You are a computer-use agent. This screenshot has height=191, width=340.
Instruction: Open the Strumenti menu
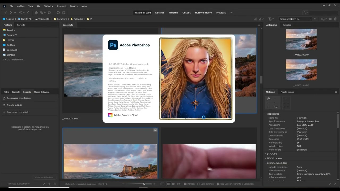click(x=61, y=6)
